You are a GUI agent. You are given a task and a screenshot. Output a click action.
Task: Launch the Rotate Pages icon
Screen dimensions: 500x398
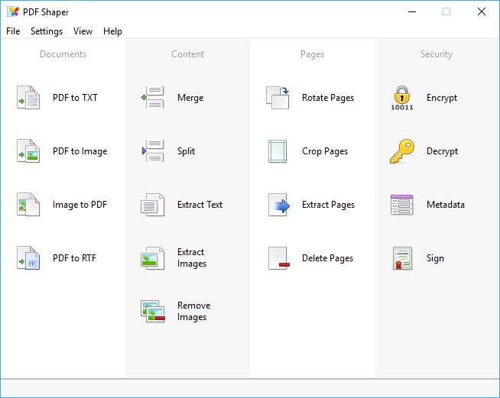click(x=278, y=98)
